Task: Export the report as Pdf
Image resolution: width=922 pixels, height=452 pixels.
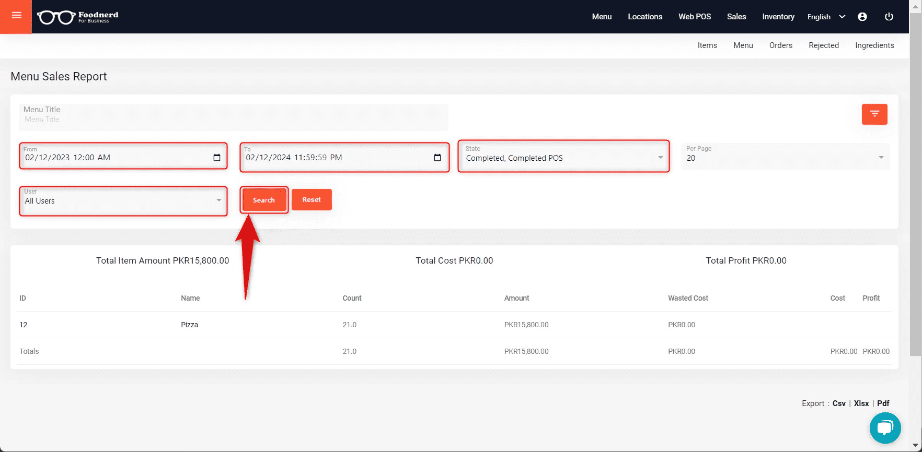Action: (883, 403)
